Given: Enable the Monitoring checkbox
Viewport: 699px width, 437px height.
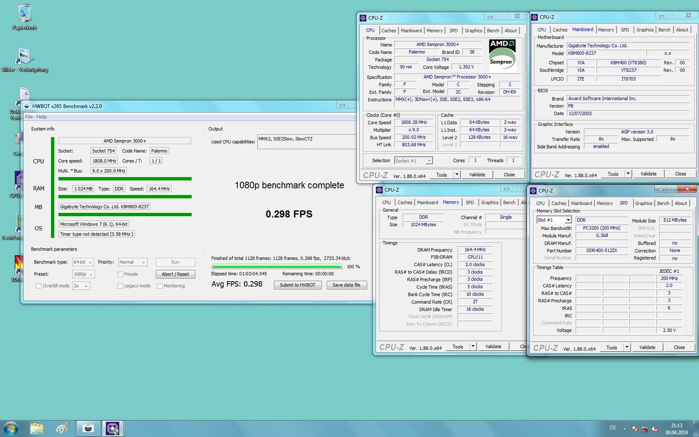Looking at the screenshot, I should (x=160, y=286).
